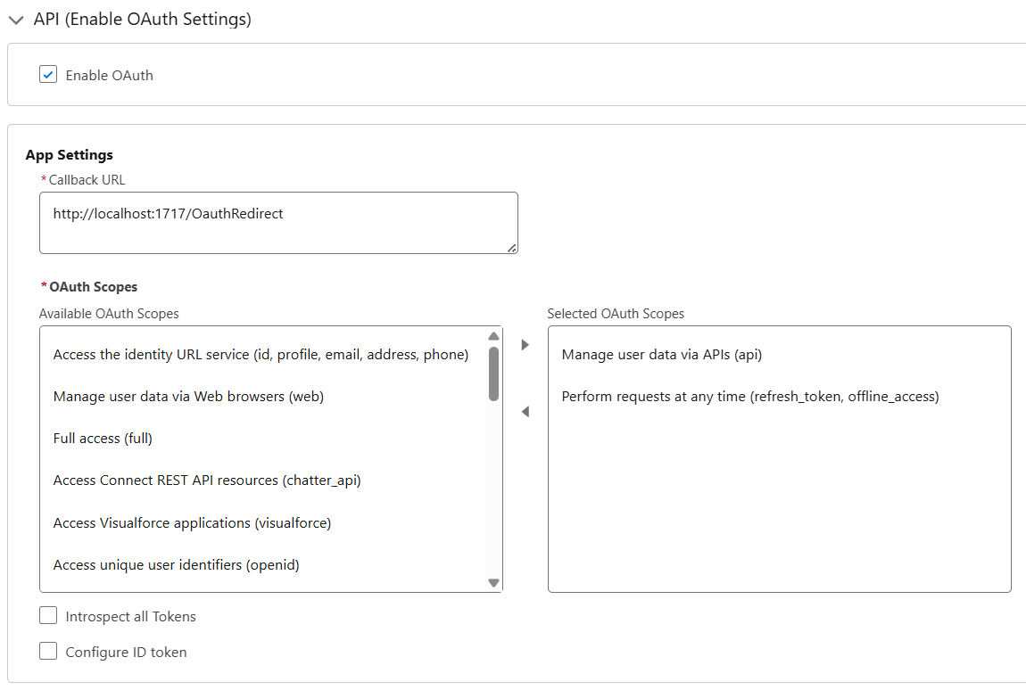Select Access unique user identifiers scope
Viewport: 1026px width, 690px height.
point(176,564)
